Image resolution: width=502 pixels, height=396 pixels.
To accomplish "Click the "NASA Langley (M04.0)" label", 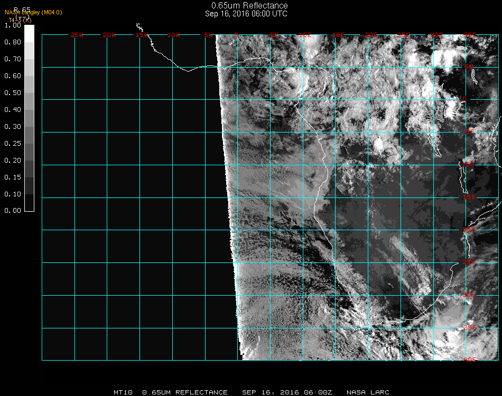I will pos(33,13).
